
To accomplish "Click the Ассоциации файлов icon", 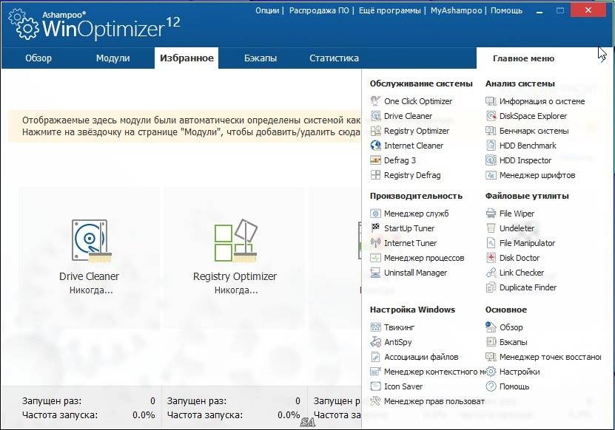I will coord(375,357).
